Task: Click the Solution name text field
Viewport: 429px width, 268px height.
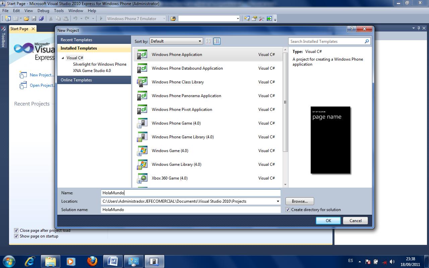Action: (190, 210)
